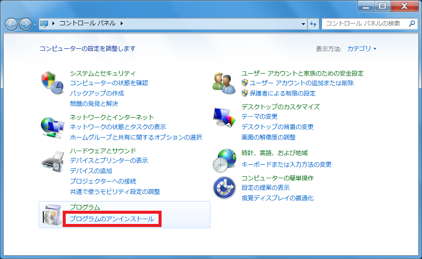Screen dimensions: 422x259
Task: Open the システムとセキュリティ category heading
Action: tap(102, 73)
